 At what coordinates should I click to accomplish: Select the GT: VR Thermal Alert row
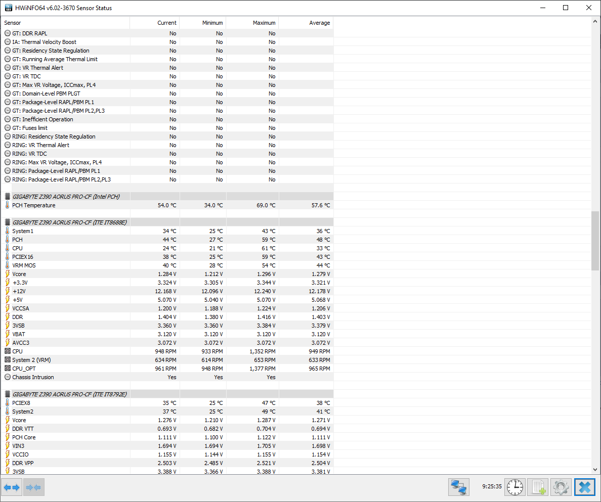[167, 68]
